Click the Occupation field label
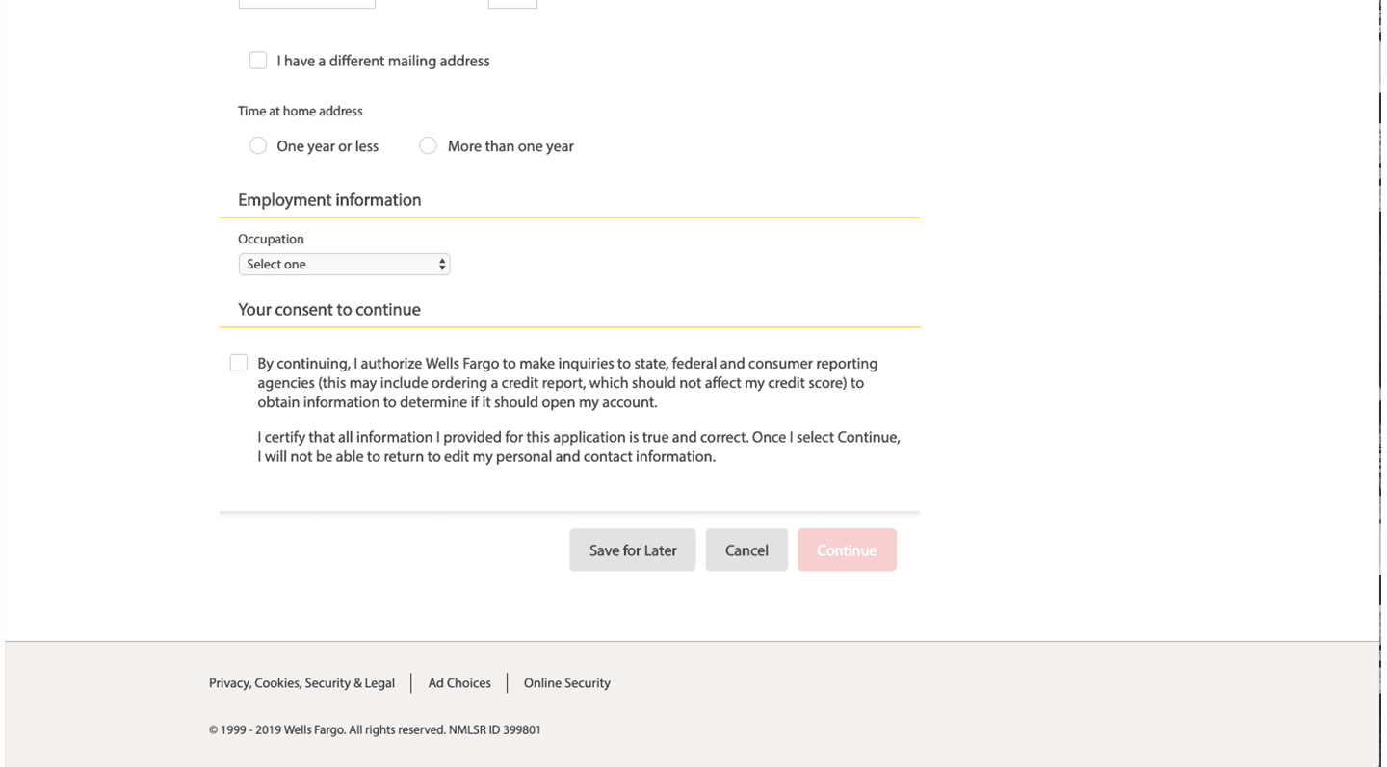The width and height of the screenshot is (1387, 767). point(271,240)
